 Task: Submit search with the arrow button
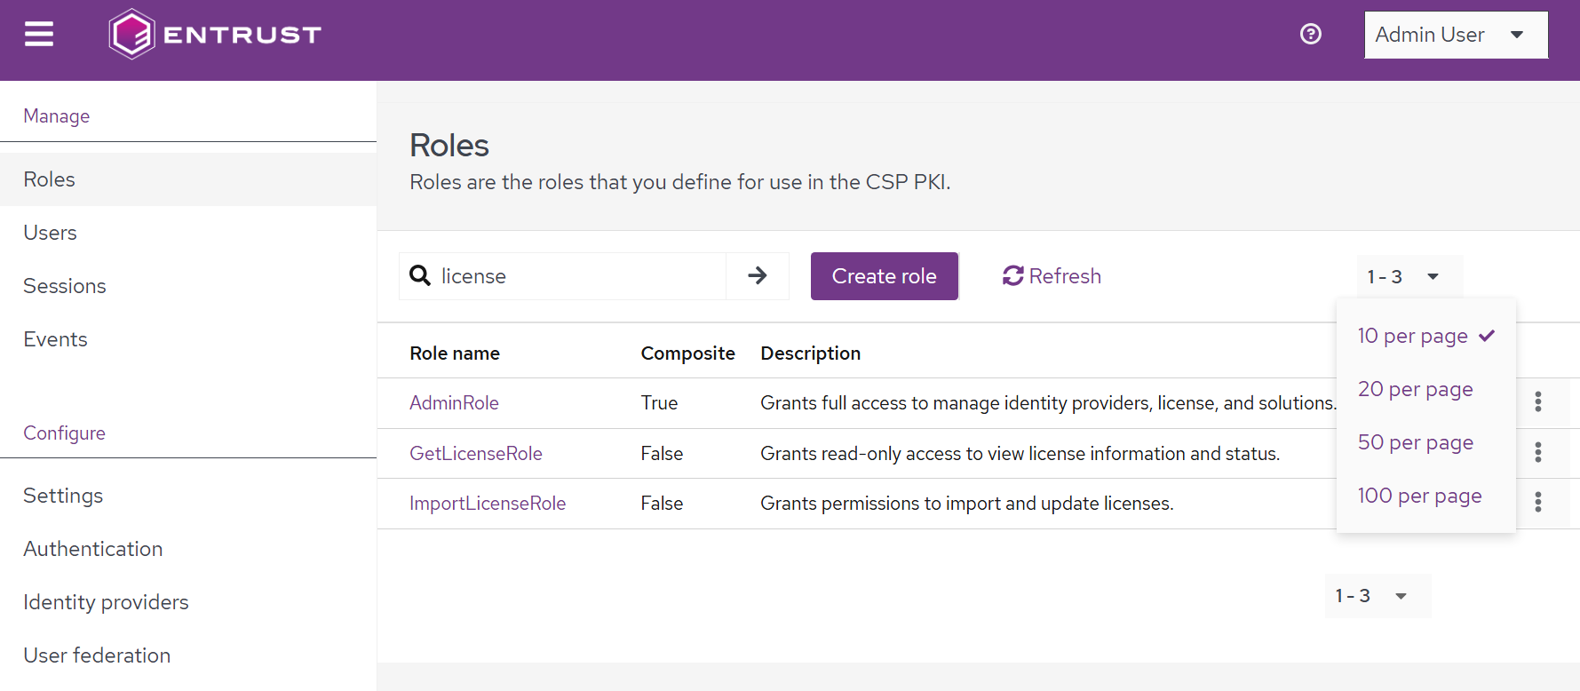click(758, 276)
